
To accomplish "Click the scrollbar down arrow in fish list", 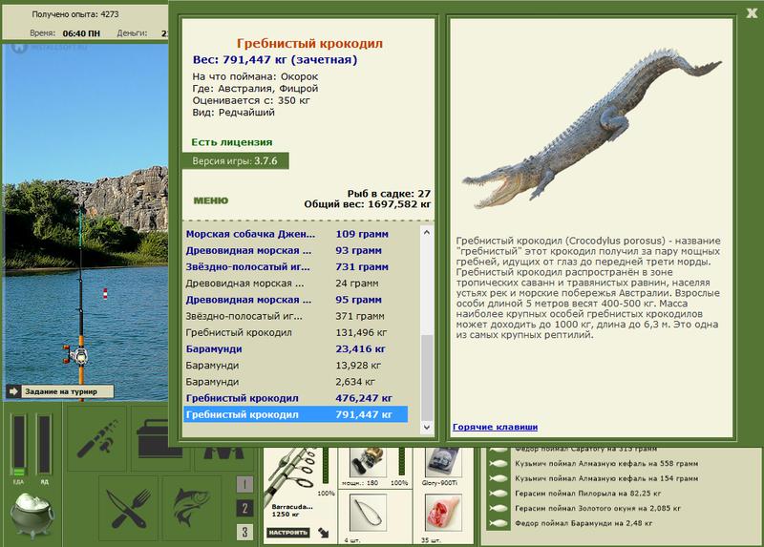I will [426, 427].
